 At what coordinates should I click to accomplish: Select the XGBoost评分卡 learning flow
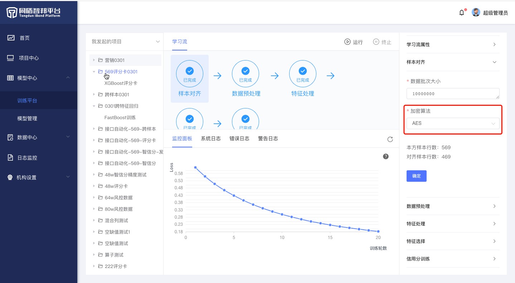click(x=121, y=83)
